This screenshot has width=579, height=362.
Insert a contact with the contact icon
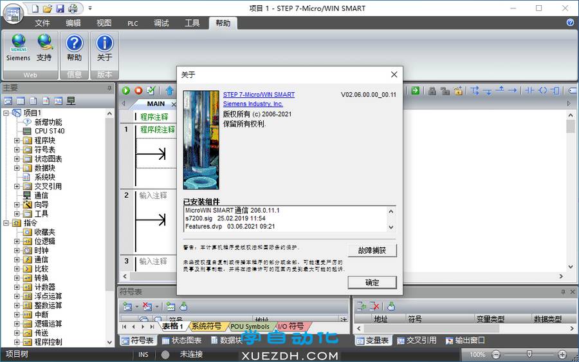click(530, 91)
